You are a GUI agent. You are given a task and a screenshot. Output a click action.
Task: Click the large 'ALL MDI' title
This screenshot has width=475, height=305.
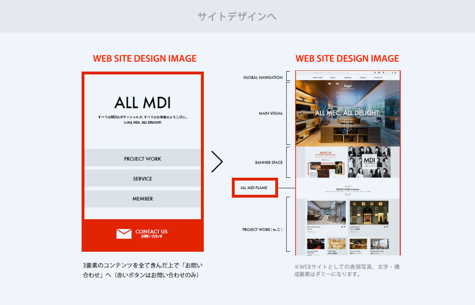pyautogui.click(x=142, y=102)
